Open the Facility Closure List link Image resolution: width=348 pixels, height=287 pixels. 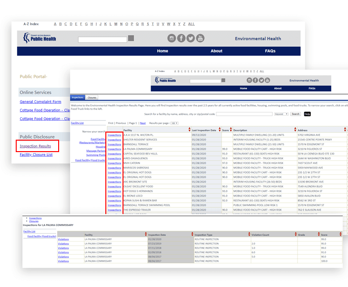(36, 155)
